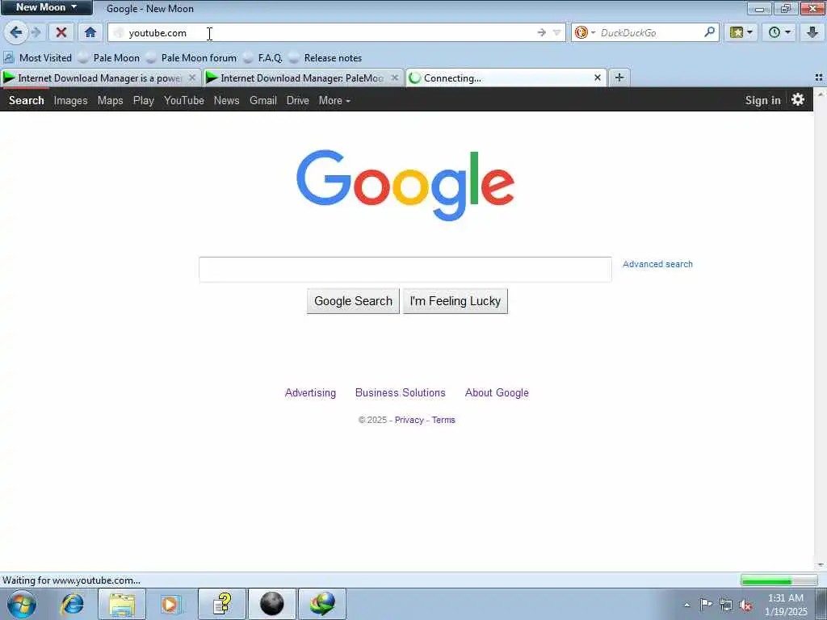
Task: Open the bookmarks star button
Action: [737, 32]
